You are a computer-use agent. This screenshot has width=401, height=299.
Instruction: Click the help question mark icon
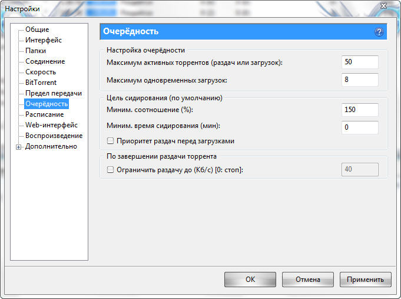(x=379, y=32)
